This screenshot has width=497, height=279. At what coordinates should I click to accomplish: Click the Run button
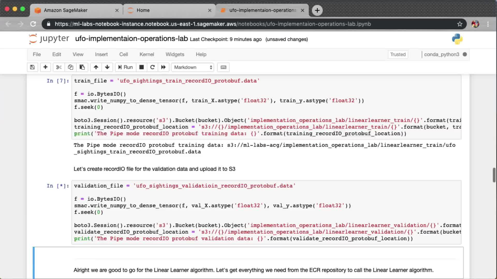(x=126, y=67)
